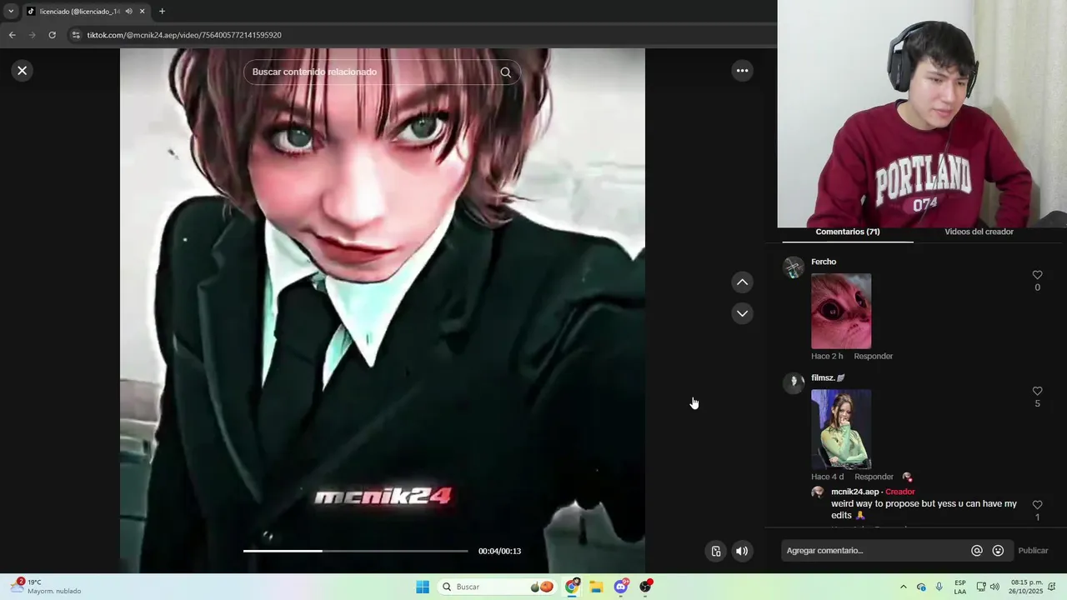Image resolution: width=1067 pixels, height=600 pixels.
Task: Go back with the browser back arrow
Action: tap(12, 35)
